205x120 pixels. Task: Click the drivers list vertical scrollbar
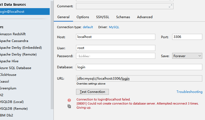point(52,55)
